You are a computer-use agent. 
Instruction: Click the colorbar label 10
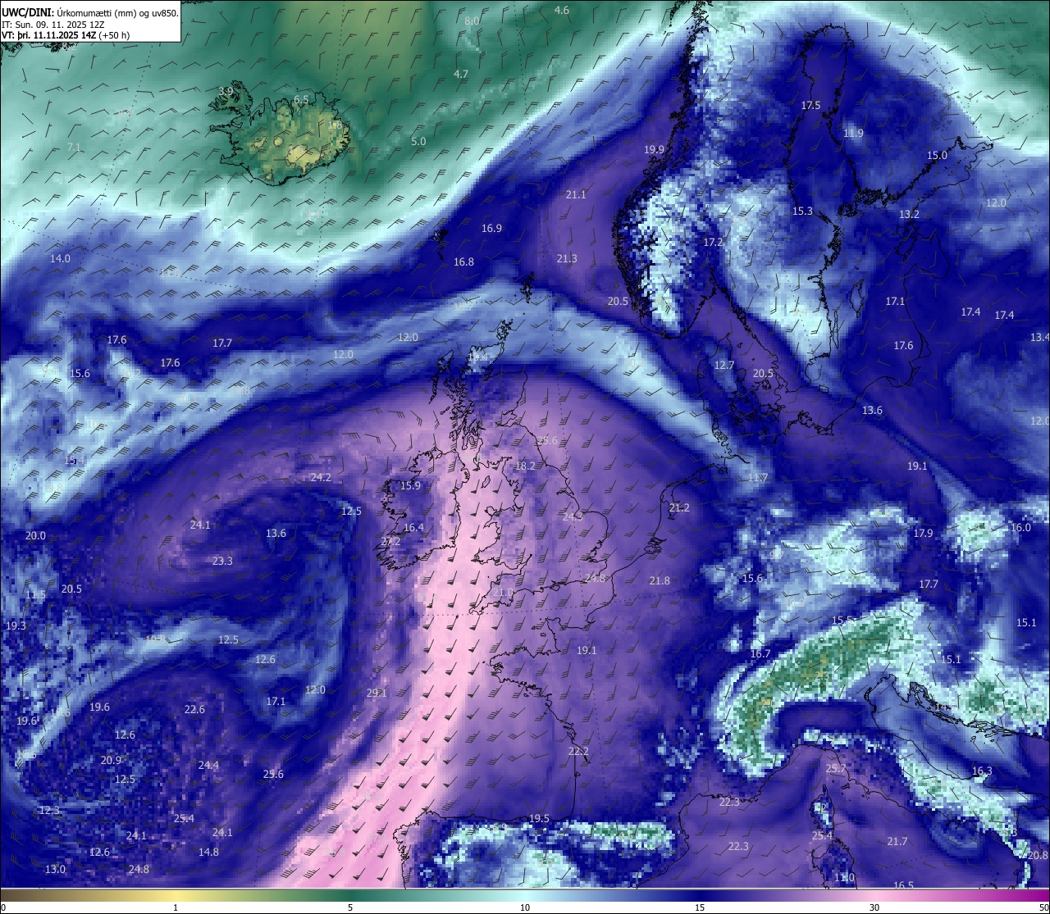pyautogui.click(x=525, y=907)
